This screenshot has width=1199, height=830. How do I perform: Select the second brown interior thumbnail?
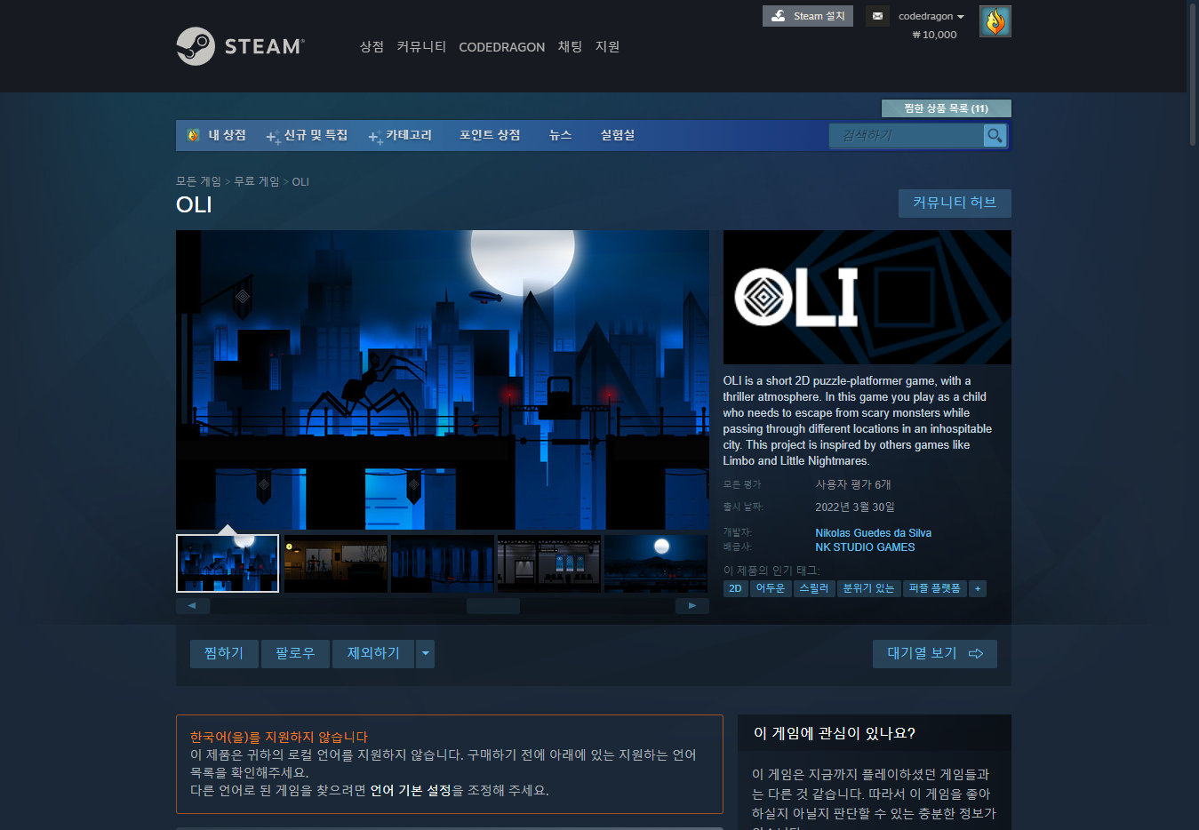pos(335,563)
